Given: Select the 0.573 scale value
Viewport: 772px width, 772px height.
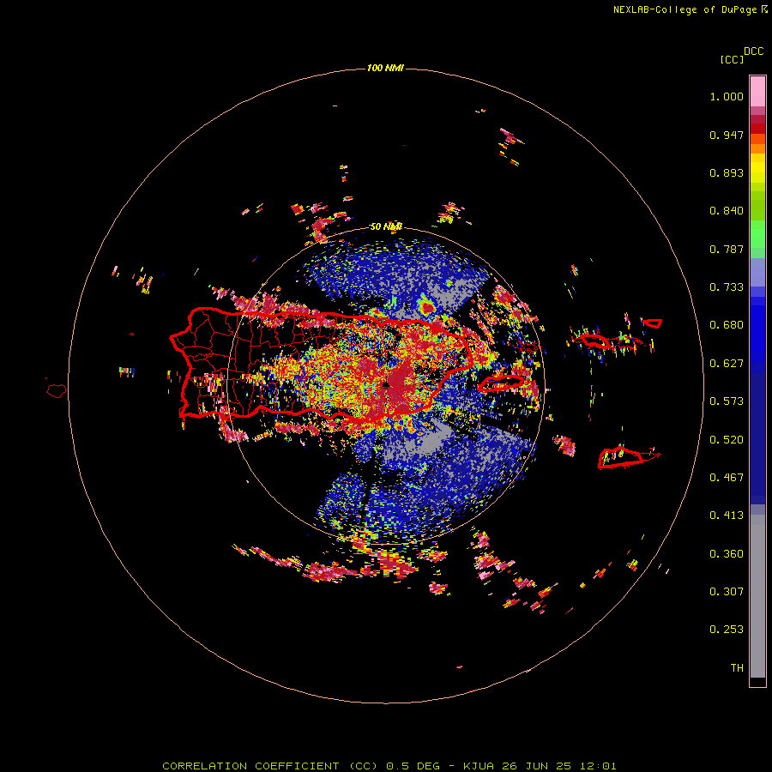Looking at the screenshot, I should (x=727, y=401).
